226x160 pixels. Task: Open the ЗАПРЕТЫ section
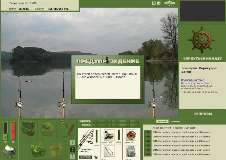(x=203, y=114)
